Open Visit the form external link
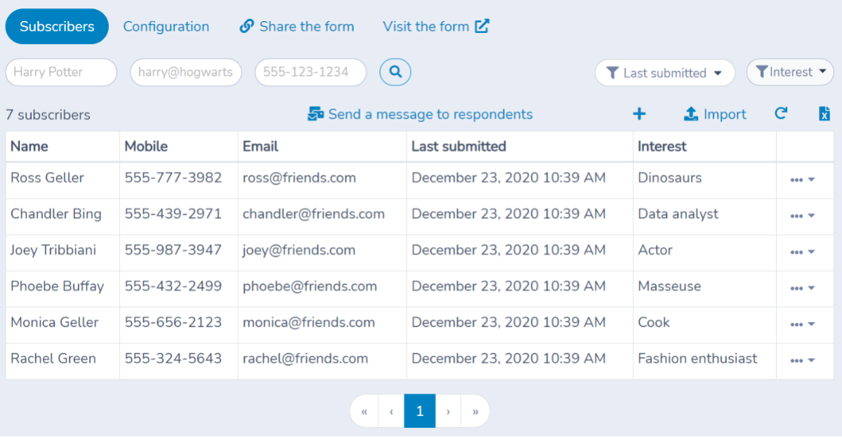842x437 pixels. coord(436,26)
